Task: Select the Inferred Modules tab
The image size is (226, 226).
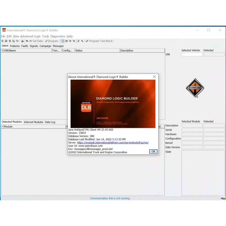Action: (x=33, y=122)
